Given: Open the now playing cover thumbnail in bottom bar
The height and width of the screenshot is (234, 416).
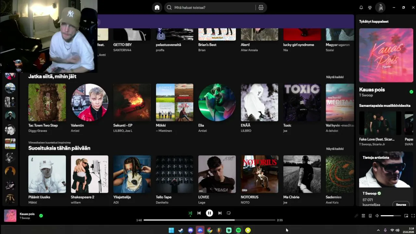Looking at the screenshot, I should coord(10,216).
